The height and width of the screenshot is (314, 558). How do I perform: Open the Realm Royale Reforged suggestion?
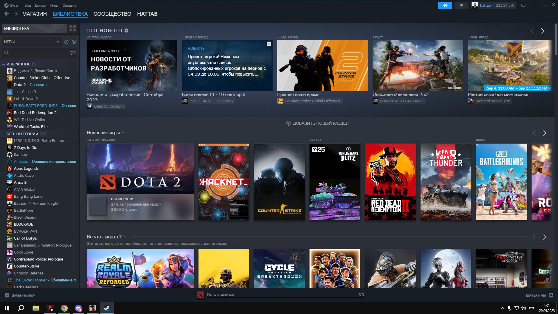tap(140, 268)
